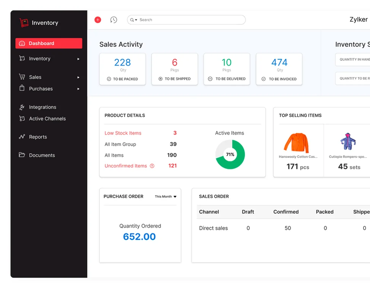Viewport: 370px width, 291px height.
Task: Click the Confirmed value 50 for Direct sales
Action: pos(288,228)
